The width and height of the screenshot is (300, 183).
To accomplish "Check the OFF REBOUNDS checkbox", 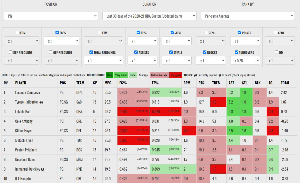I will (x=51, y=52).
